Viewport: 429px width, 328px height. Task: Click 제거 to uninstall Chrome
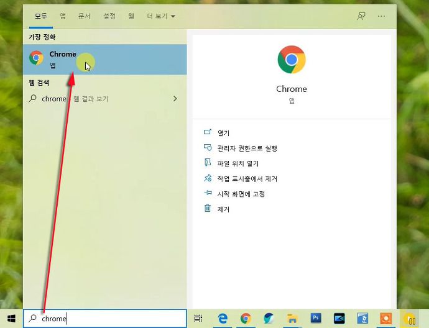(x=223, y=209)
